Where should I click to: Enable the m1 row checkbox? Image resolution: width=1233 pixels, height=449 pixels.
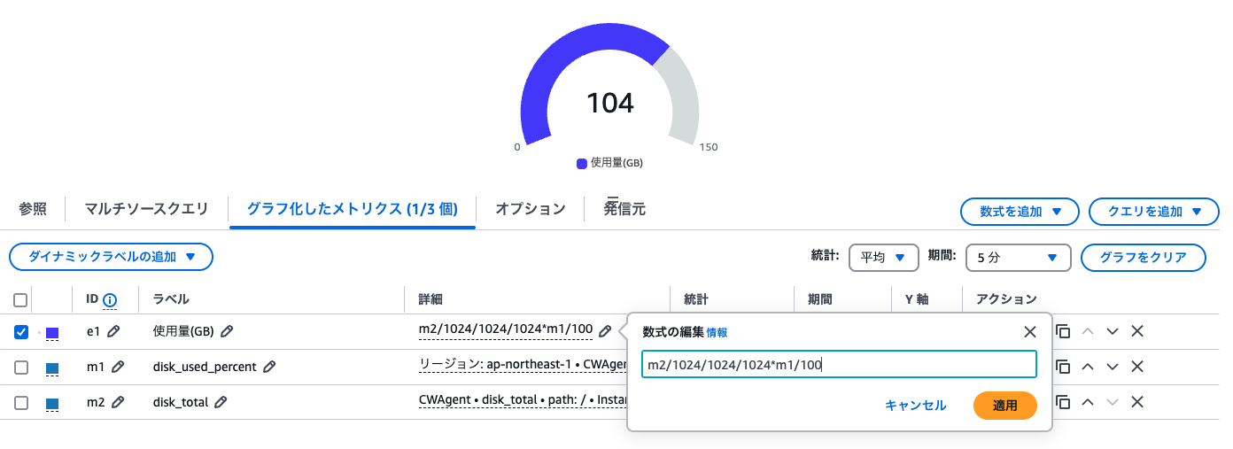pyautogui.click(x=21, y=368)
